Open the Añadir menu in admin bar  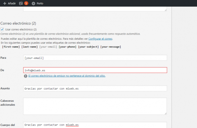[9, 3]
